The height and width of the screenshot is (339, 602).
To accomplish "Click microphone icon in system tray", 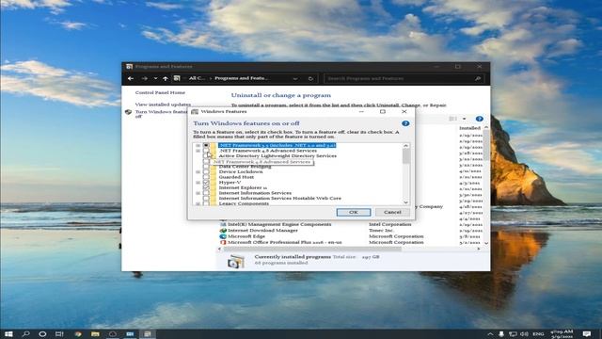I will click(x=501, y=334).
